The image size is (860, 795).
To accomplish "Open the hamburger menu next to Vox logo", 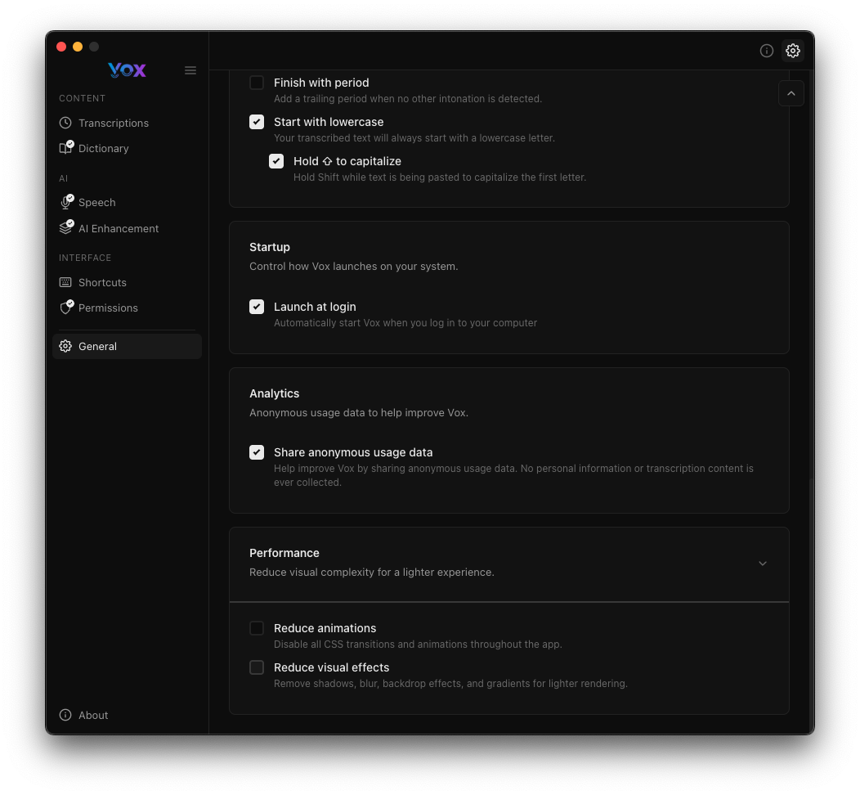I will click(190, 70).
